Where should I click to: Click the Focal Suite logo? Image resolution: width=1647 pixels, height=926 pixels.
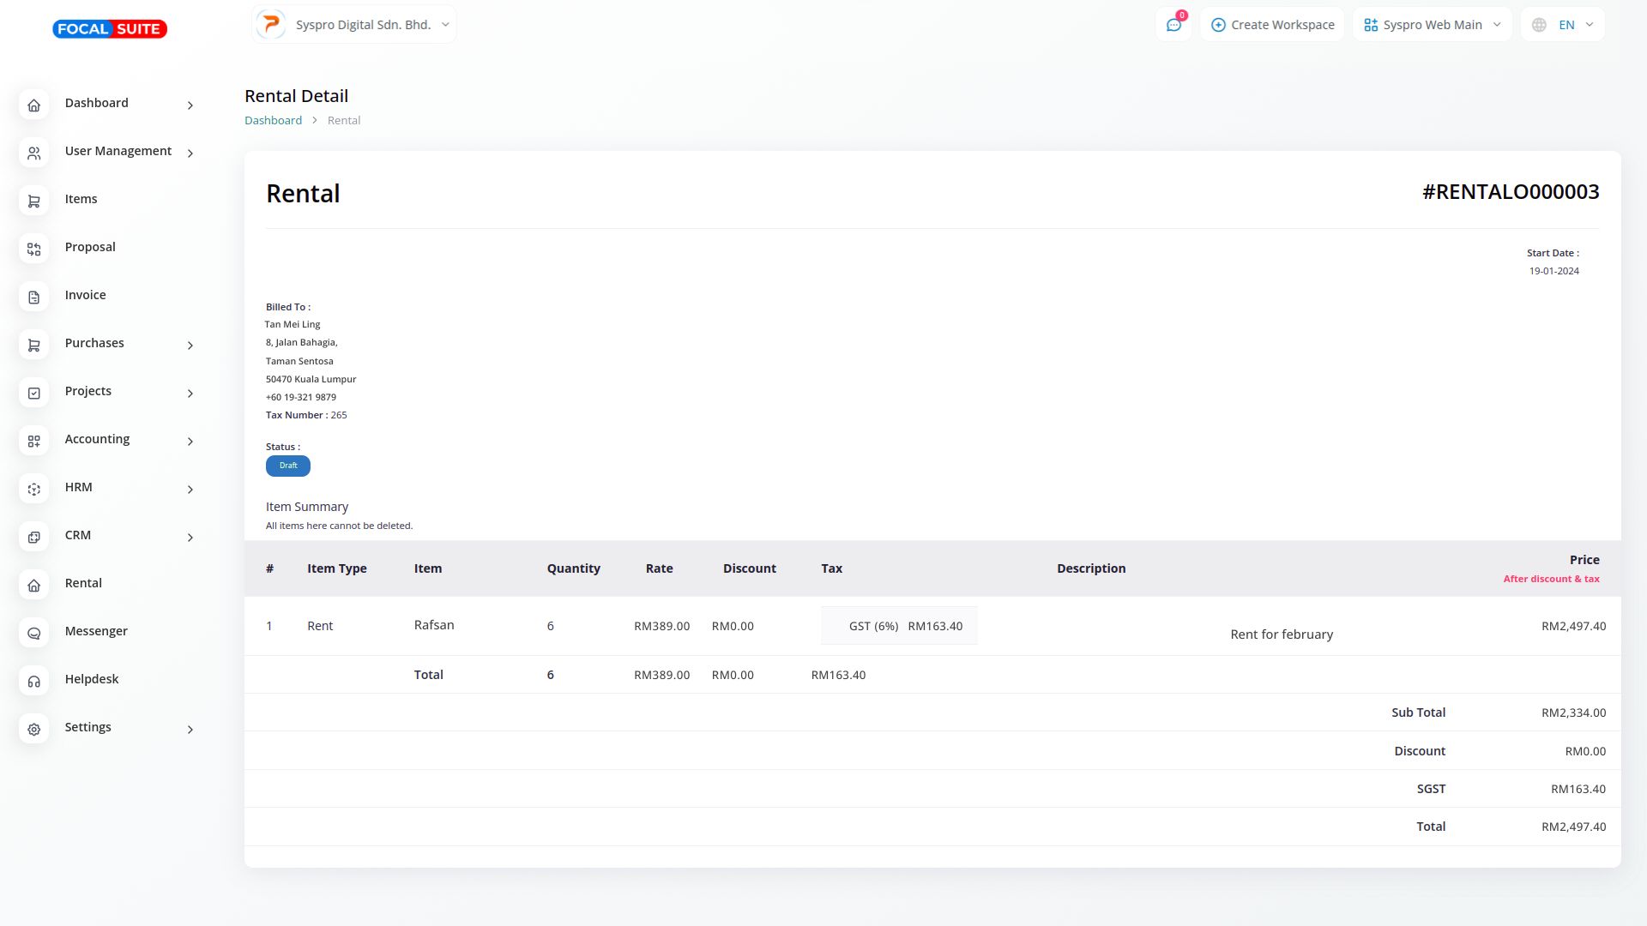click(110, 29)
